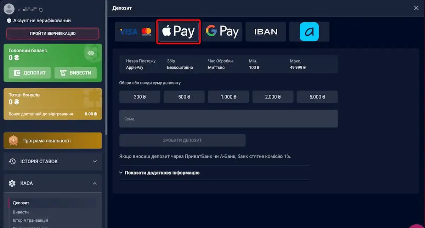Image resolution: width=425 pixels, height=228 pixels.
Task: Close the Депозит dialog
Action: pos(416,8)
